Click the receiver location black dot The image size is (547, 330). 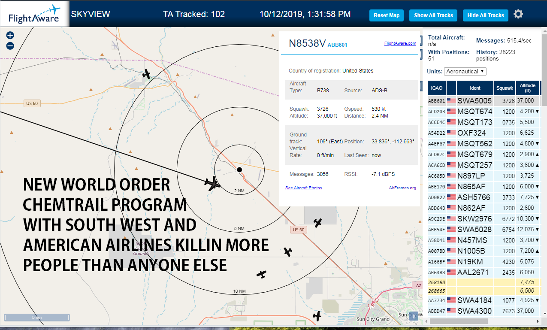tap(239, 170)
